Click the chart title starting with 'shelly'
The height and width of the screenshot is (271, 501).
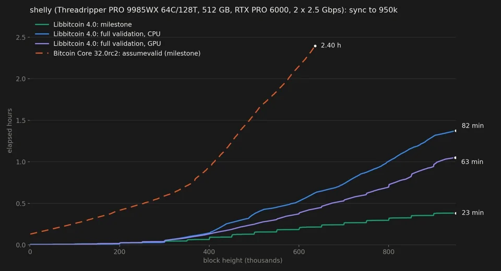[x=213, y=10]
